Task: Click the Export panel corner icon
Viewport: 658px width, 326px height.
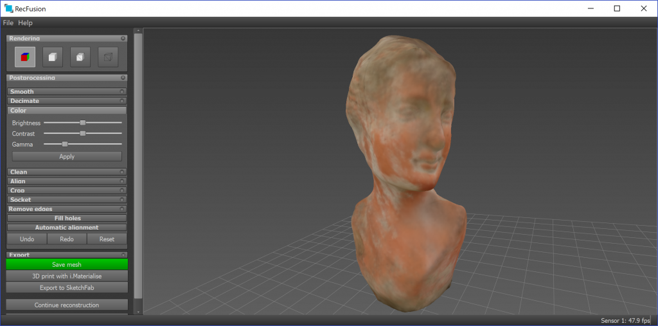Action: coord(123,255)
